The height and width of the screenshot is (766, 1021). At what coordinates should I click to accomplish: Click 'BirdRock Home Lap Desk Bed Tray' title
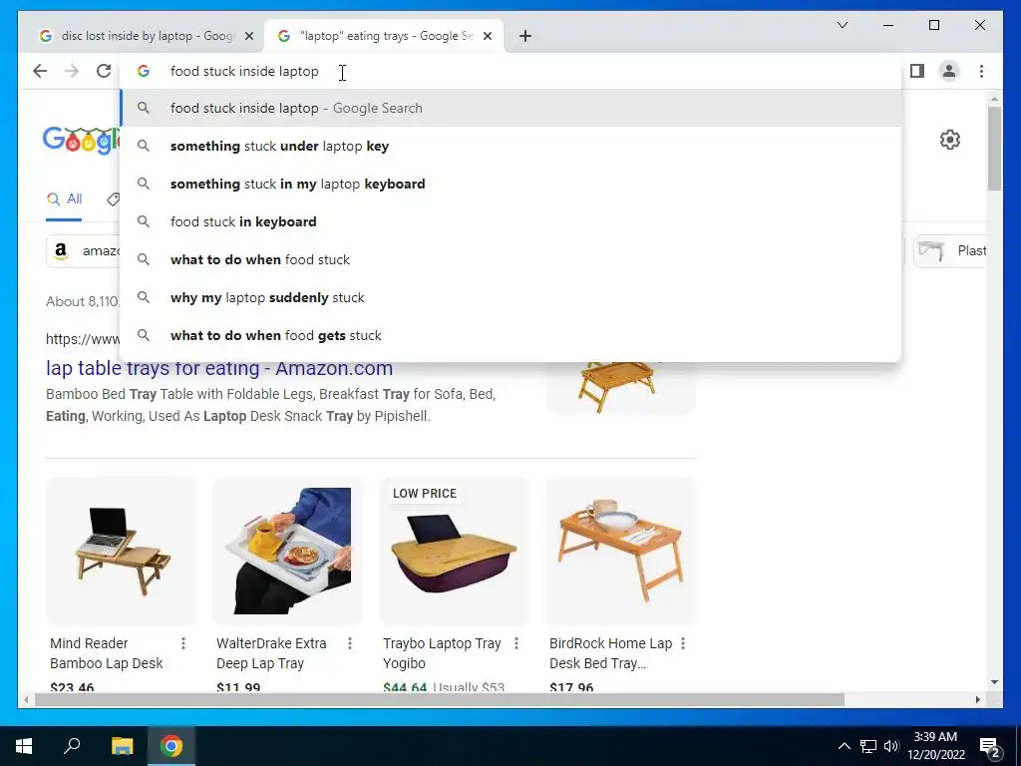coord(611,653)
